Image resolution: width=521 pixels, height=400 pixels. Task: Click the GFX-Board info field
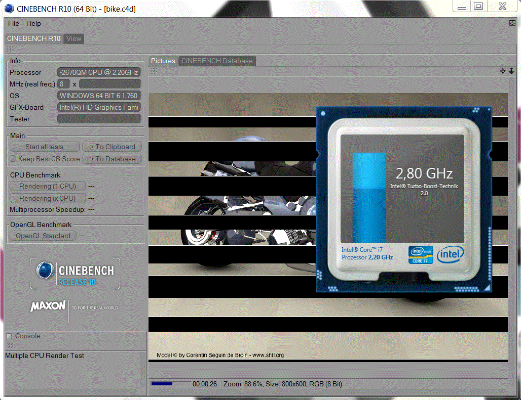(99, 107)
